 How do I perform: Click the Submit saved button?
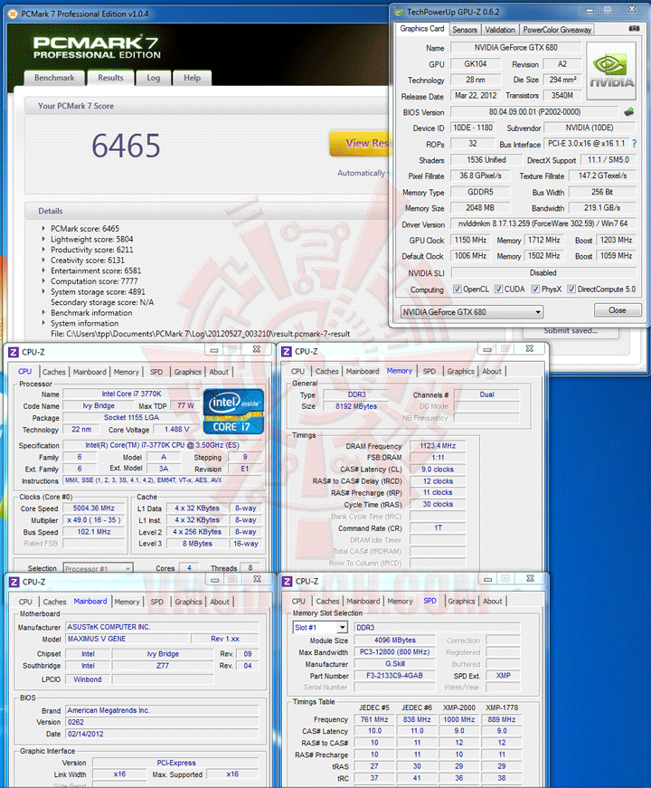pyautogui.click(x=571, y=331)
